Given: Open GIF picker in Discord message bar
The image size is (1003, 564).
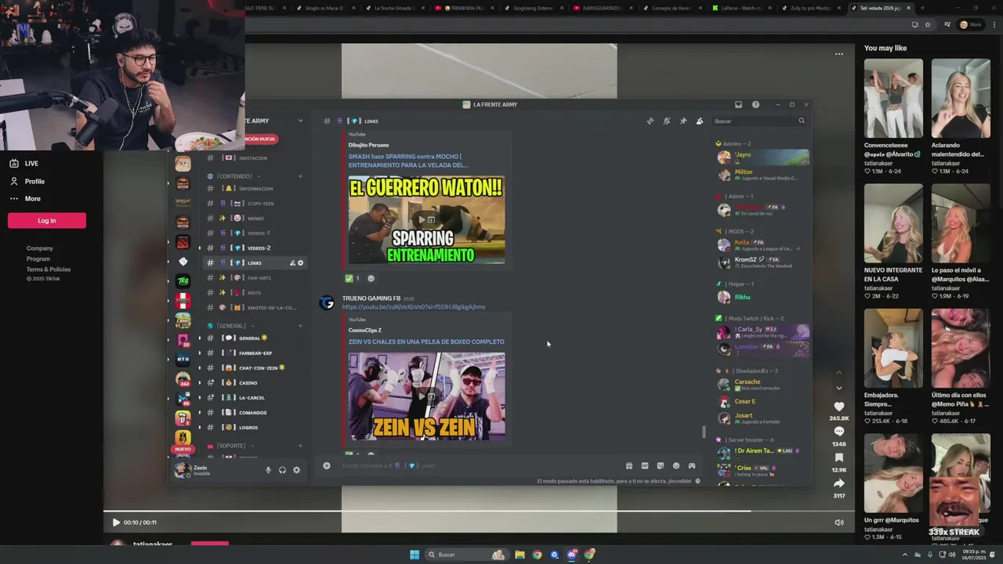Looking at the screenshot, I should (x=644, y=465).
